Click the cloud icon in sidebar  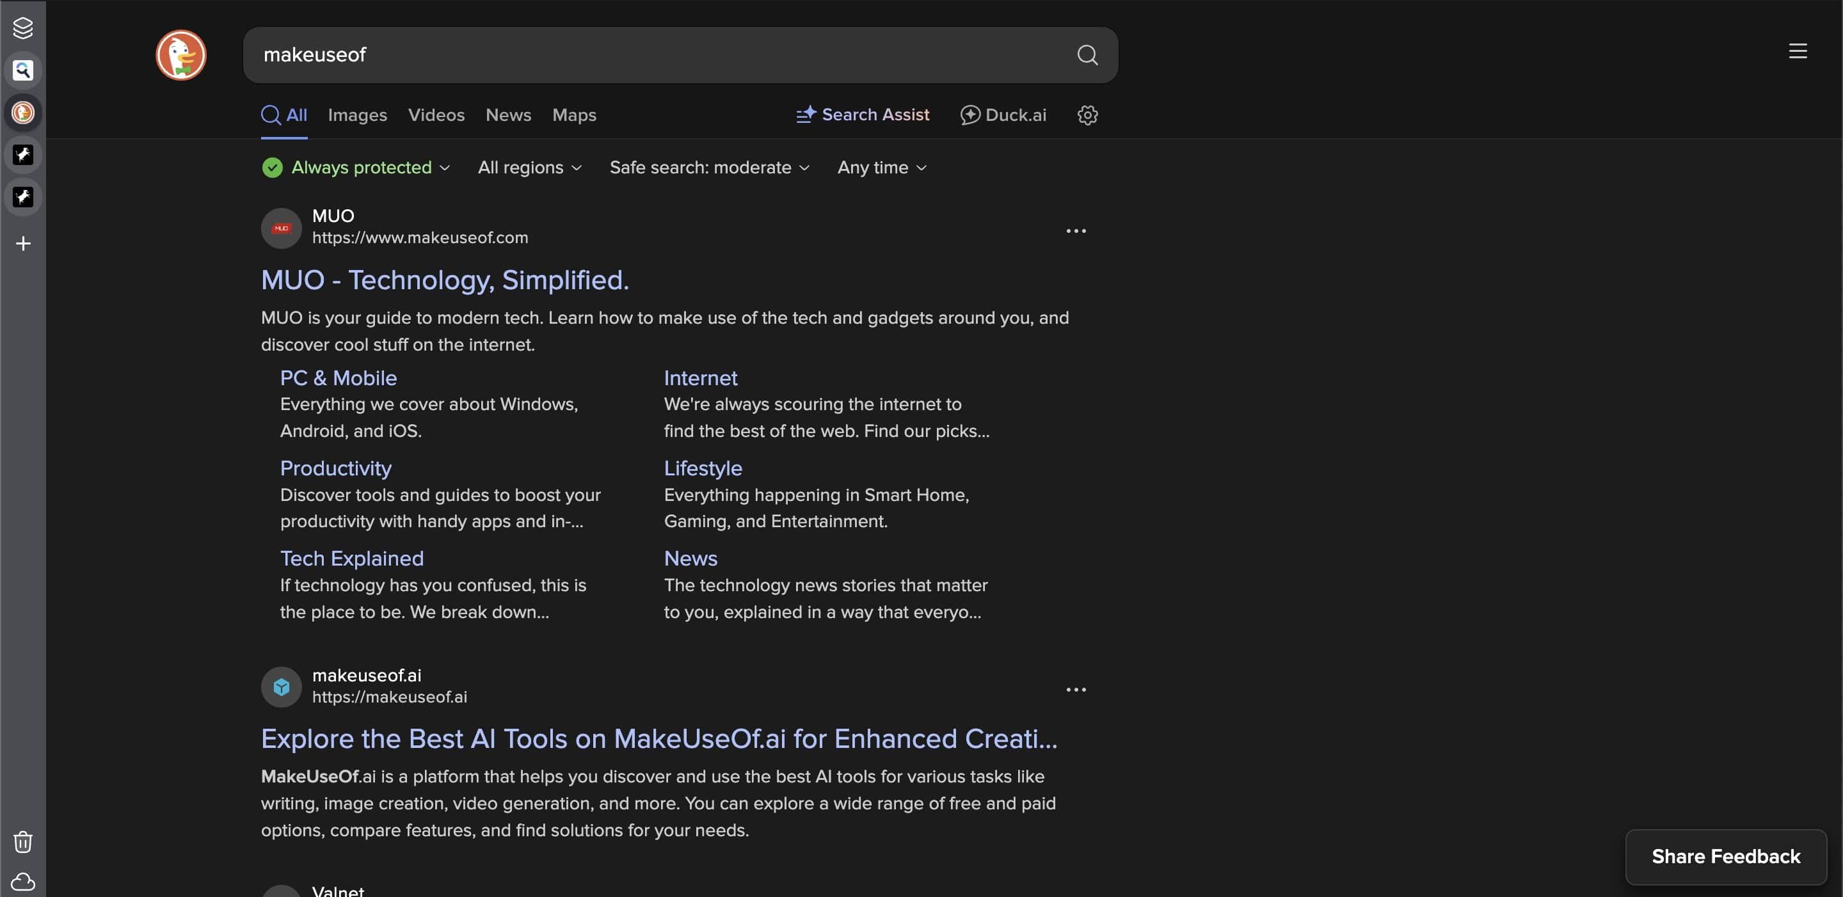pos(23,881)
